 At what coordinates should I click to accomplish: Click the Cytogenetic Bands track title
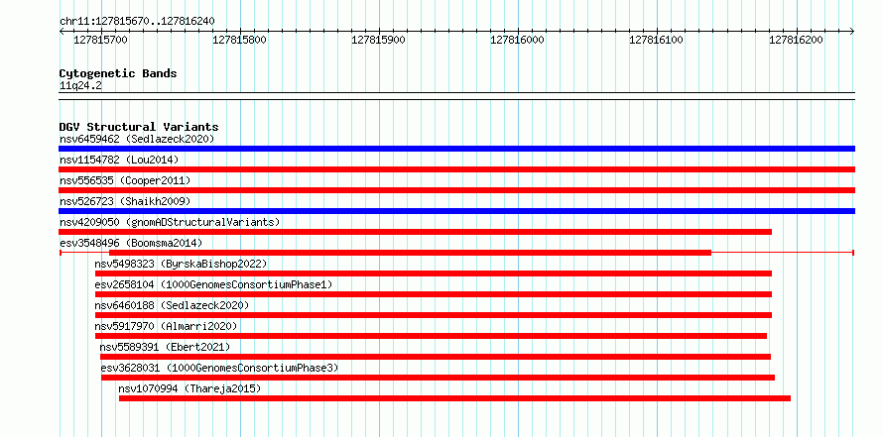[x=118, y=73]
